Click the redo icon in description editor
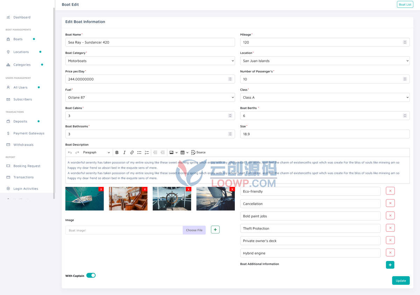 [77, 153]
